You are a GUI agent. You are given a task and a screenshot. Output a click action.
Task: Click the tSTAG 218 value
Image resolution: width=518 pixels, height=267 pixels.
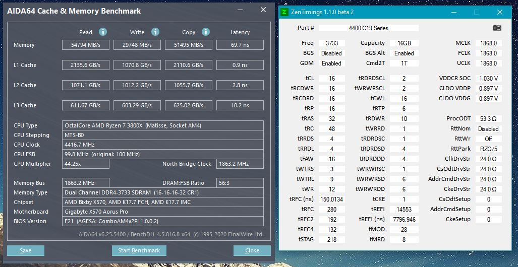pyautogui.click(x=332, y=240)
